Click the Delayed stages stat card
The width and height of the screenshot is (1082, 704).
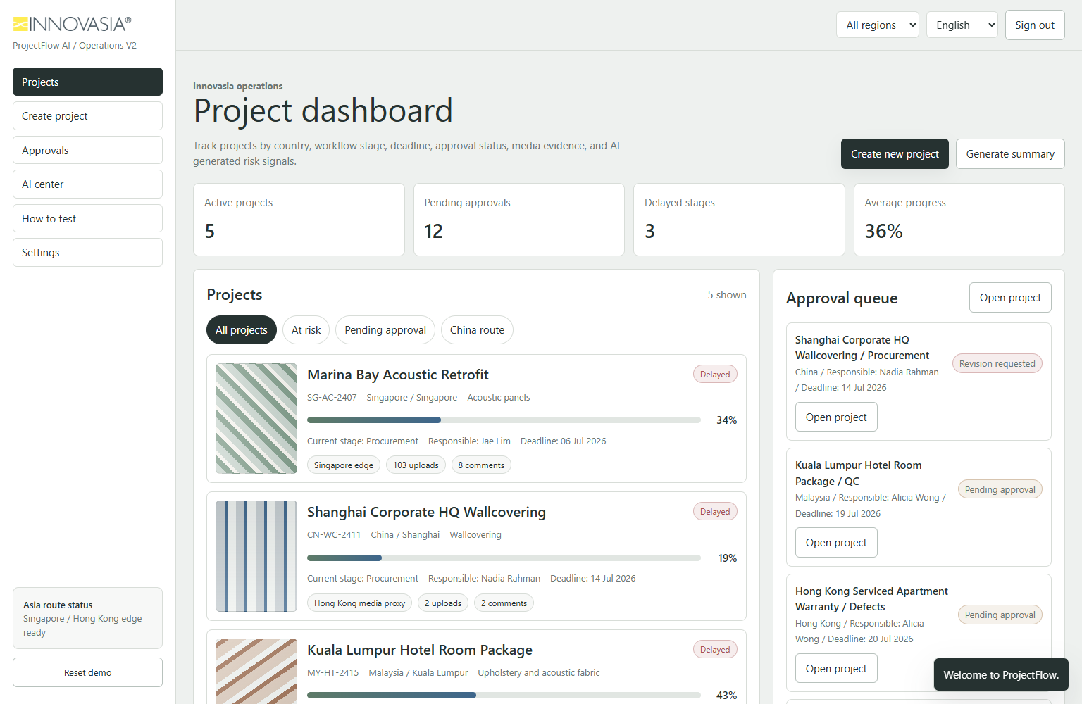coord(739,220)
